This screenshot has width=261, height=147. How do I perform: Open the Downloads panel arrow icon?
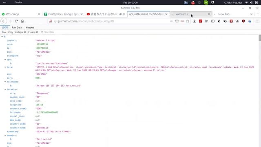pos(195,21)
